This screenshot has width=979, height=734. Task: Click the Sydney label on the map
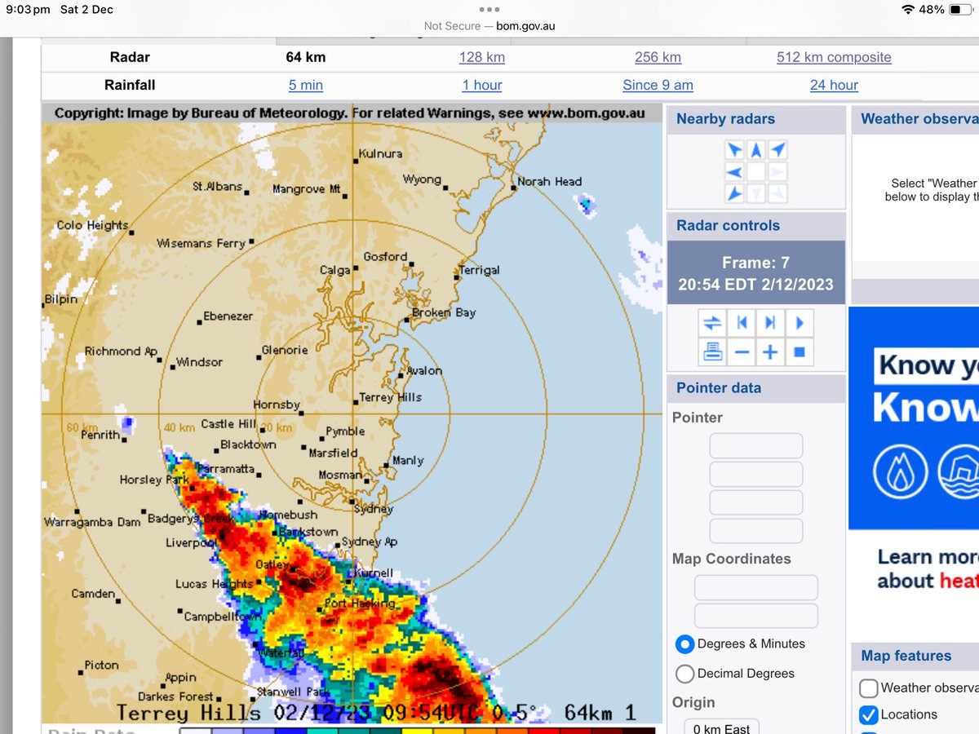coord(374,509)
